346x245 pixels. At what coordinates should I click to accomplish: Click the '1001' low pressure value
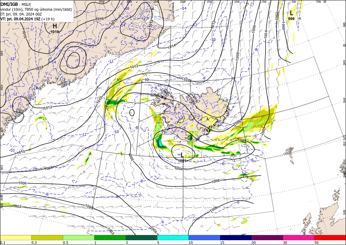(182, 161)
